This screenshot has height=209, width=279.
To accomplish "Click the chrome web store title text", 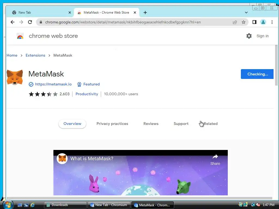I will pyautogui.click(x=53, y=36).
